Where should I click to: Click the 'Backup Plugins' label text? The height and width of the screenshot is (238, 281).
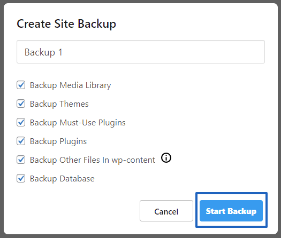pyautogui.click(x=58, y=141)
